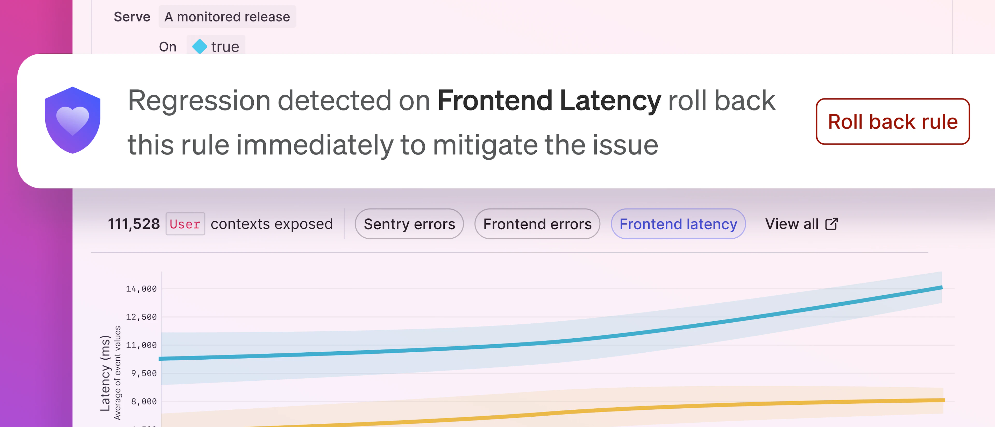The width and height of the screenshot is (995, 427).
Task: Click the 14,000 y-axis label
Action: [141, 289]
